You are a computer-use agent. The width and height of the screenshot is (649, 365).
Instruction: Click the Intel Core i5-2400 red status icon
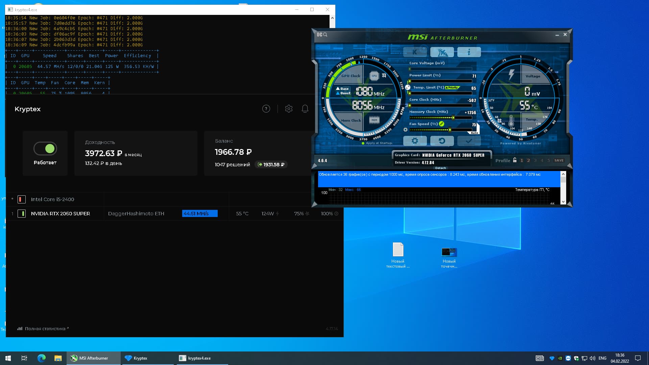pyautogui.click(x=21, y=199)
